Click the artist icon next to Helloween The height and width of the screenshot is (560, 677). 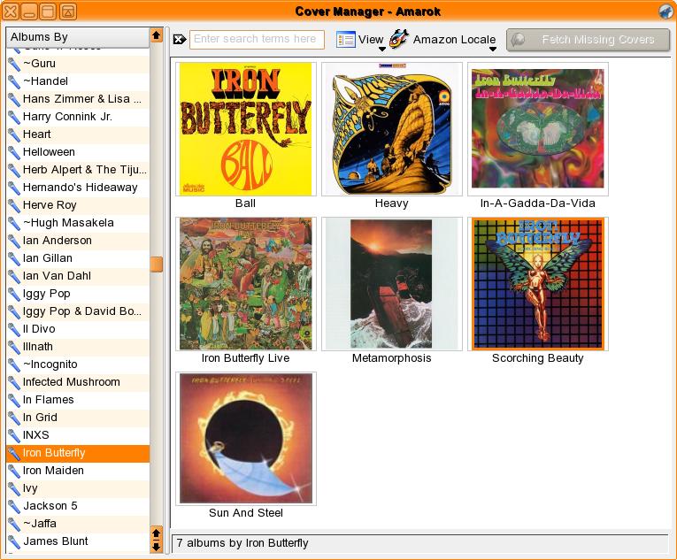click(x=14, y=152)
